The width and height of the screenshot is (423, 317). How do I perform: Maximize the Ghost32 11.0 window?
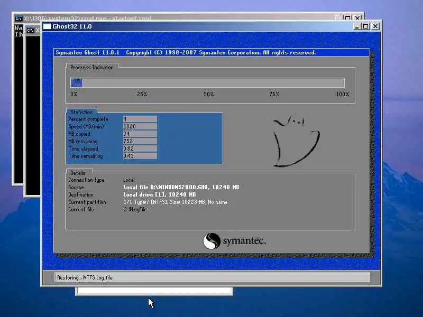coord(366,26)
